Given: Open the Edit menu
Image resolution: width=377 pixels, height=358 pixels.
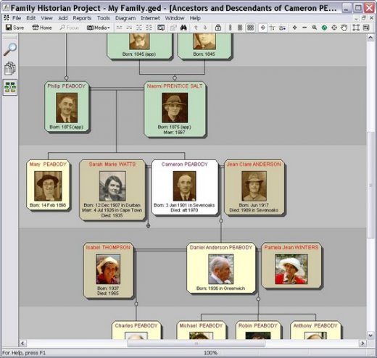Looking at the screenshot, I should pos(31,18).
